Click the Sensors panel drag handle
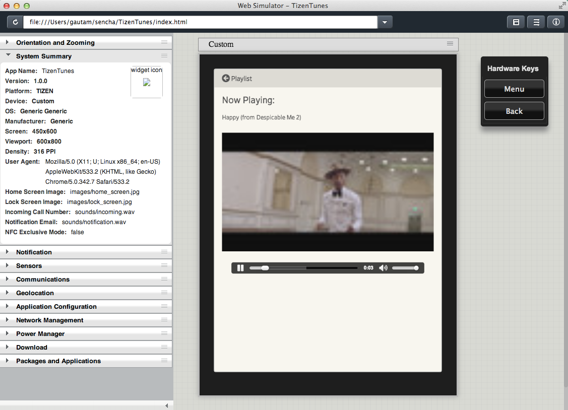Screen dimensions: 568x410 point(164,265)
